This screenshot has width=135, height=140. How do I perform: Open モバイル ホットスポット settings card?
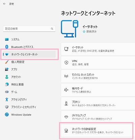(x=98, y=76)
